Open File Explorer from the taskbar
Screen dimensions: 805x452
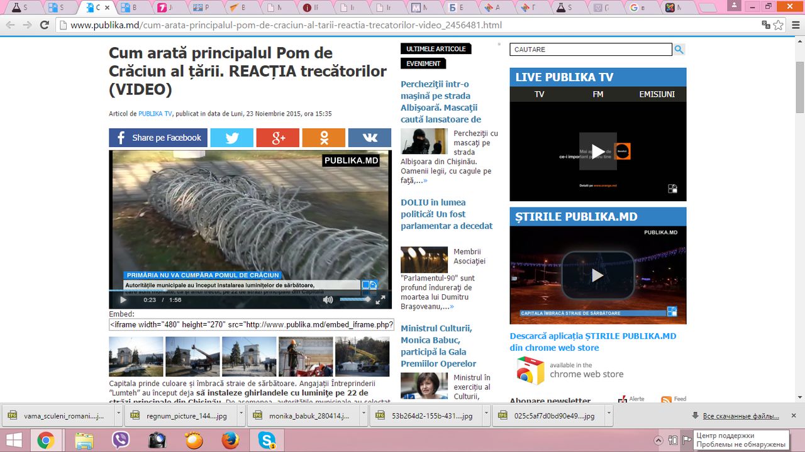click(84, 441)
